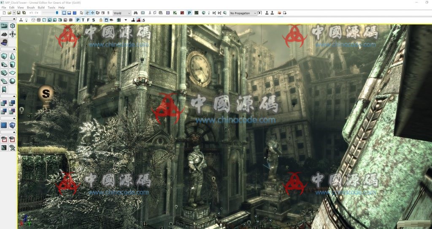Select the cone brush builder
432x229 pixels.
[12, 56]
